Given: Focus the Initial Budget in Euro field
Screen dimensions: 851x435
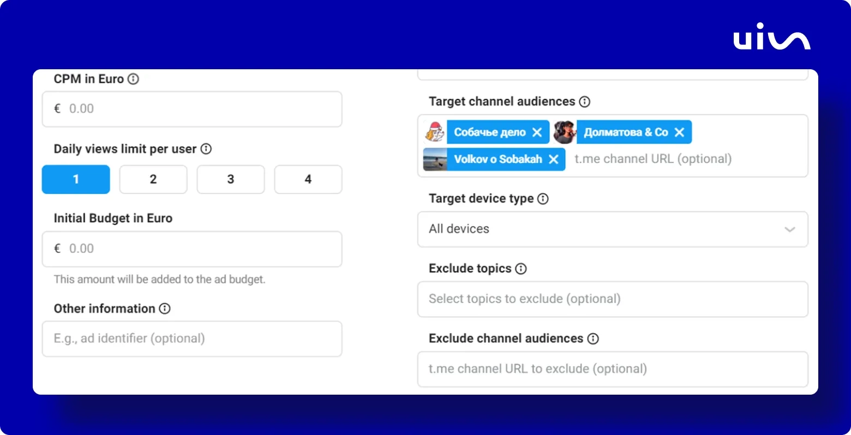Looking at the screenshot, I should 192,249.
